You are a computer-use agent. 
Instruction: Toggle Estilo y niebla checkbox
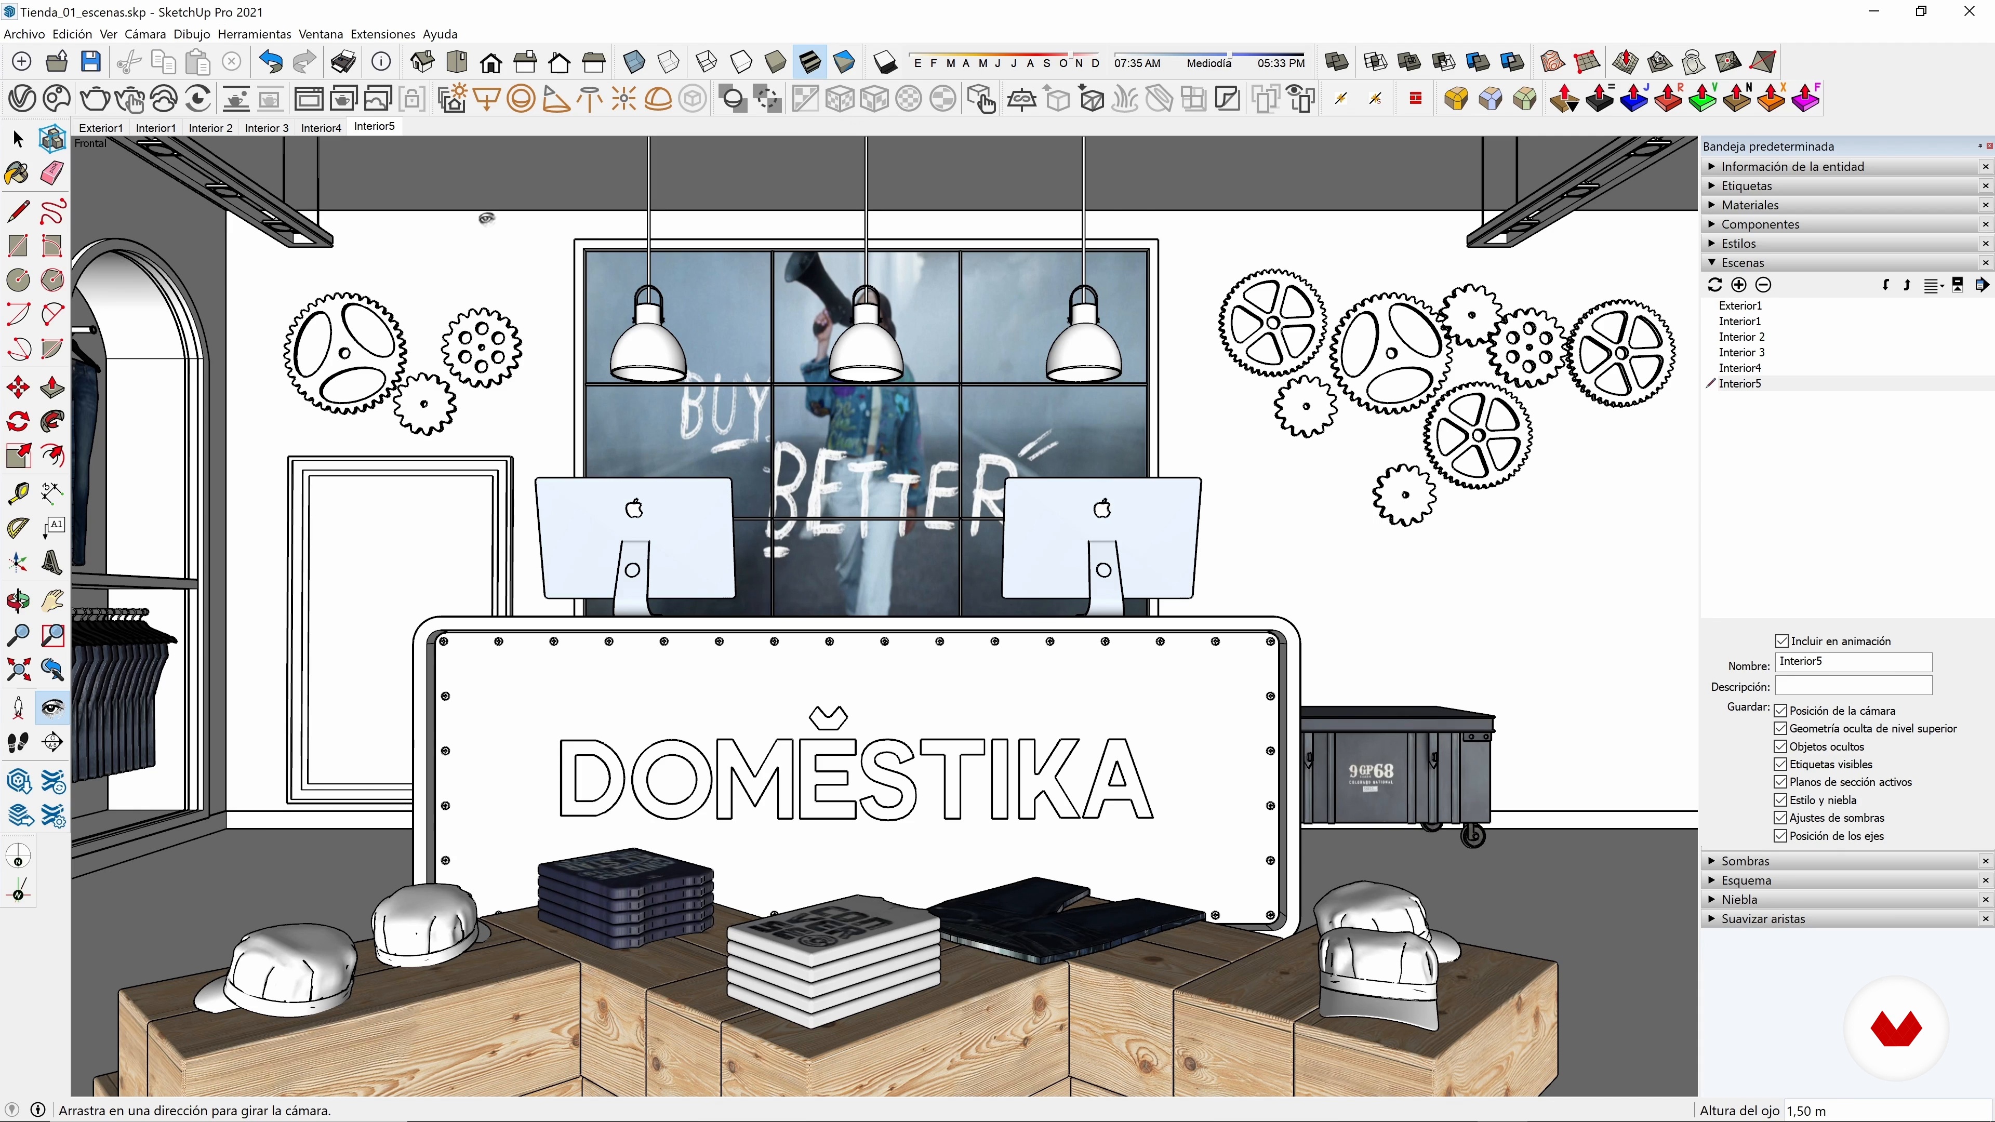point(1780,800)
